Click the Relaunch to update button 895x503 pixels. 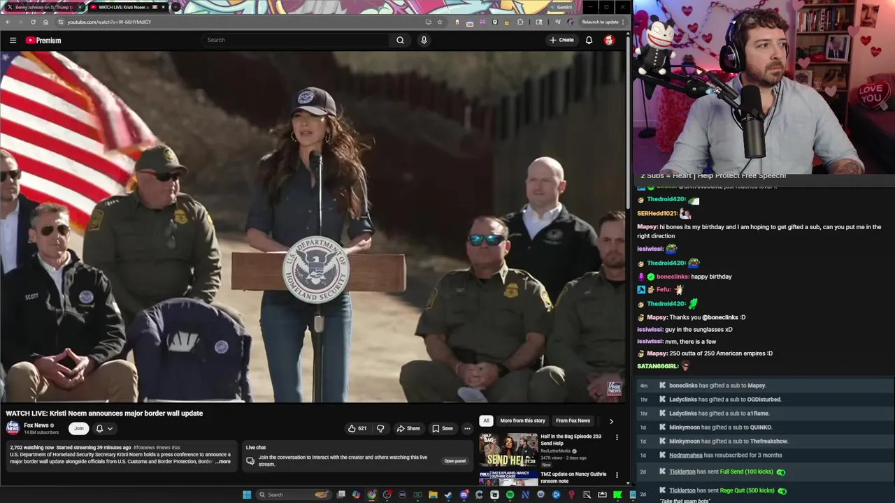[603, 22]
